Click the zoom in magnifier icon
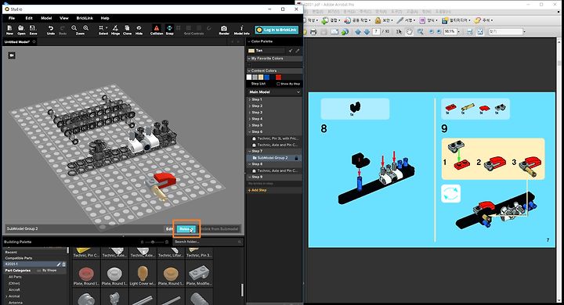This screenshot has width=564, height=305. [x=86, y=28]
